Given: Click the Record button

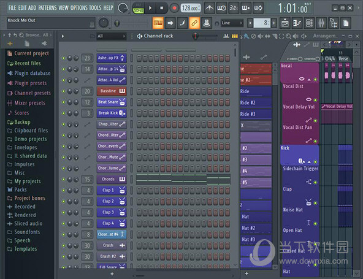Looking at the screenshot, I should (174, 8).
